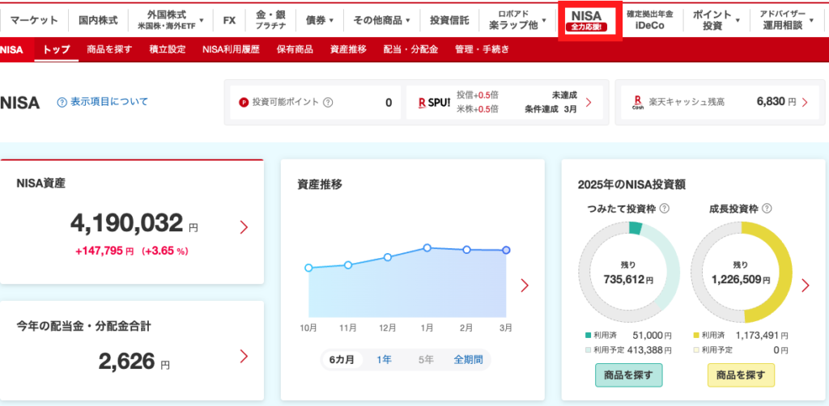Viewport: 829px width, 406px height.
Task: Click the +147,795 円 gain figure
Action: (104, 252)
